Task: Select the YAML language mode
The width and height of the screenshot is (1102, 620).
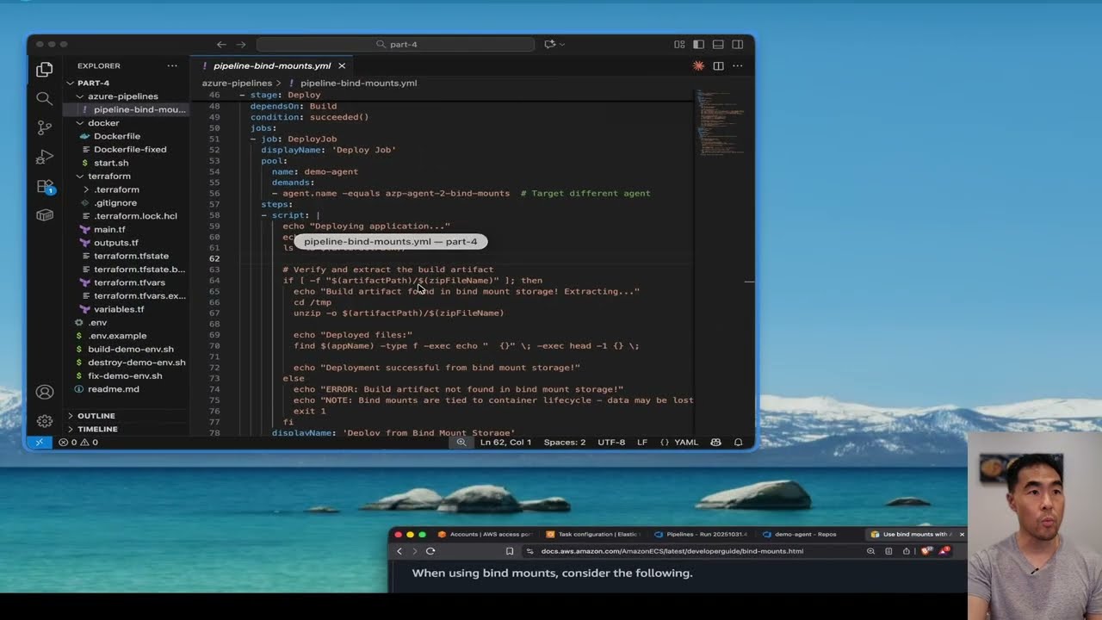Action: [x=679, y=442]
